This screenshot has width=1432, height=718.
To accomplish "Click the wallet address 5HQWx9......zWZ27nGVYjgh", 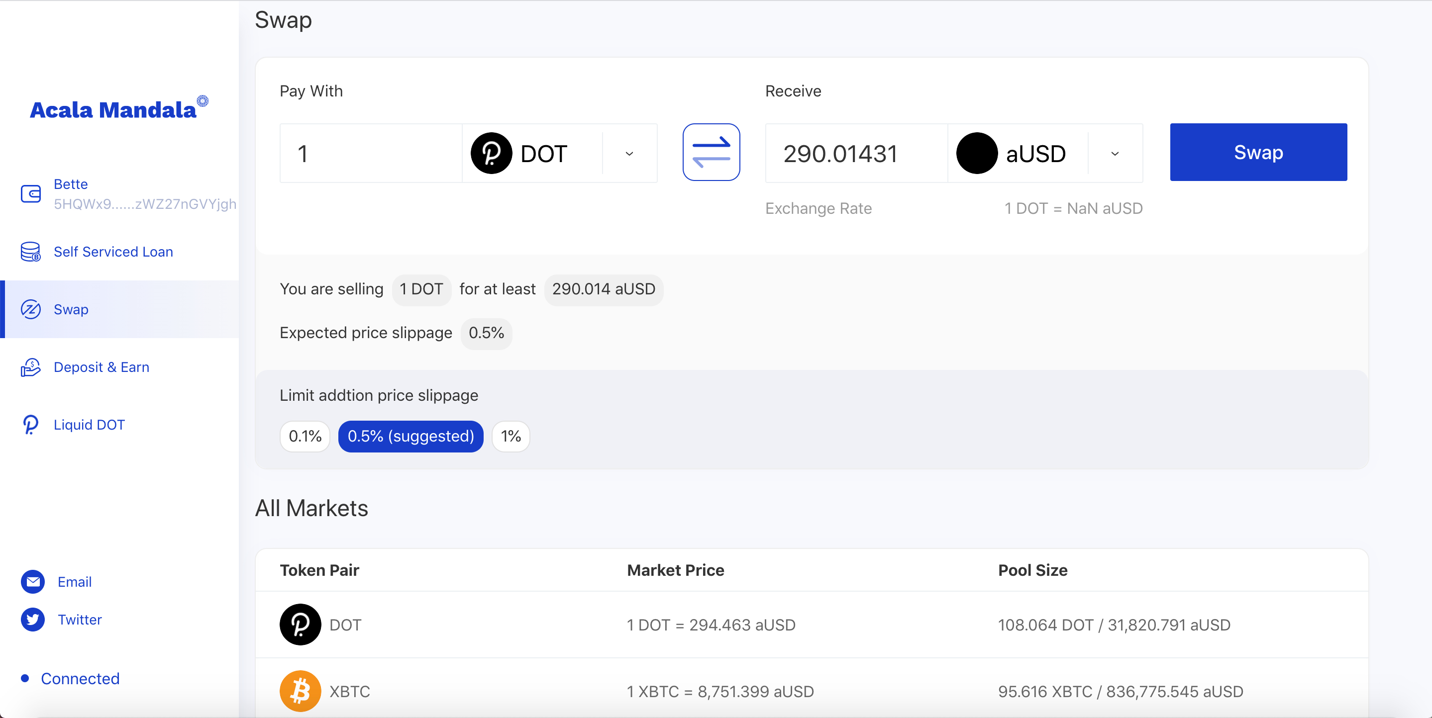I will tap(145, 204).
